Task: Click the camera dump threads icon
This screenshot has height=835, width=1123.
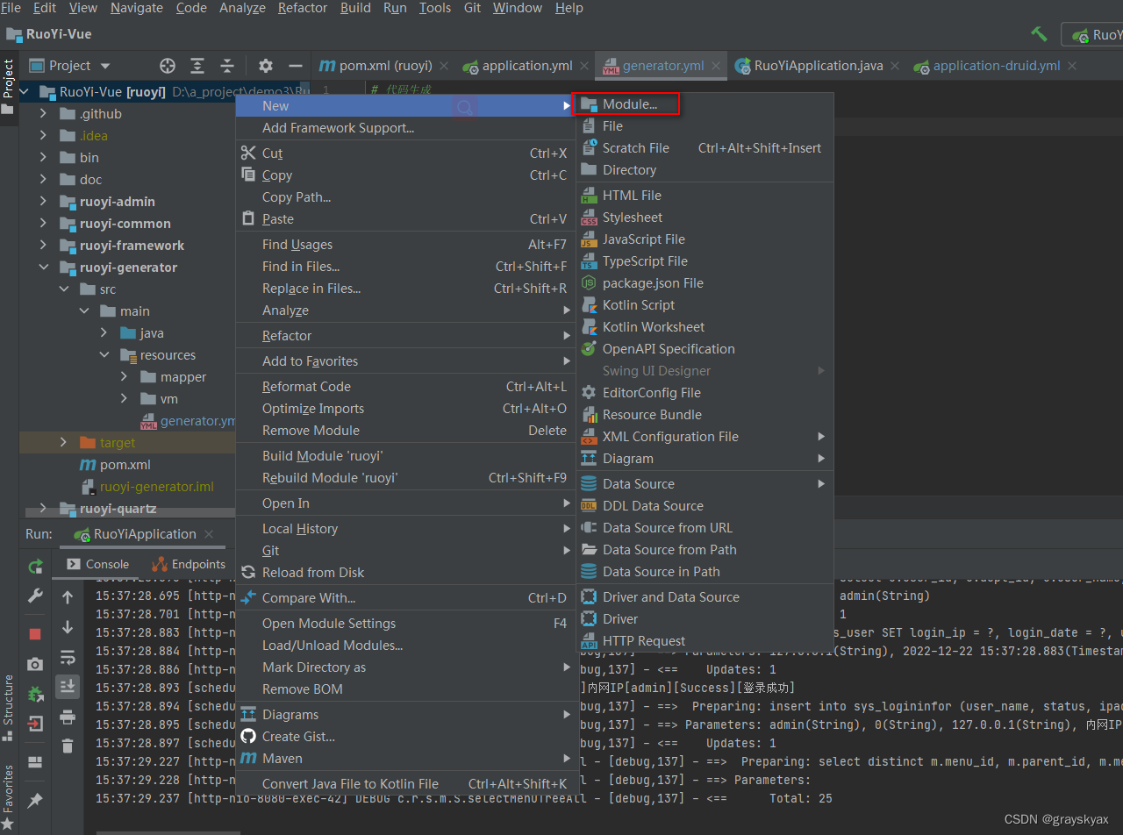Action: click(35, 664)
